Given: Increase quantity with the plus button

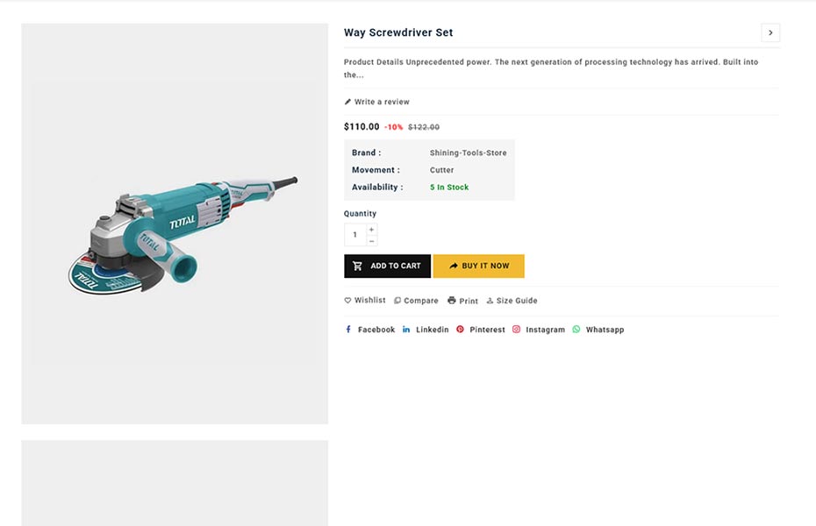Looking at the screenshot, I should [x=372, y=230].
